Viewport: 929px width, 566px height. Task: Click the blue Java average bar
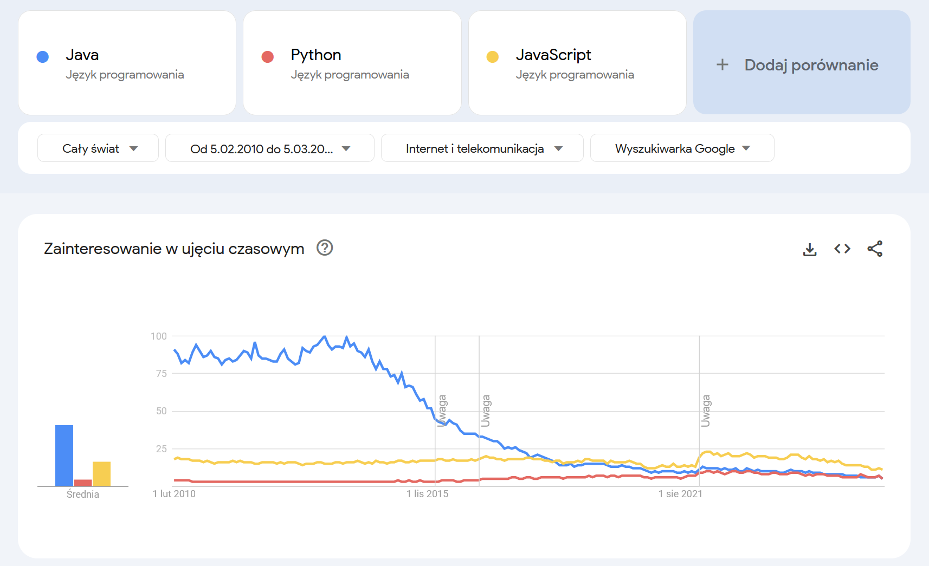coord(64,455)
